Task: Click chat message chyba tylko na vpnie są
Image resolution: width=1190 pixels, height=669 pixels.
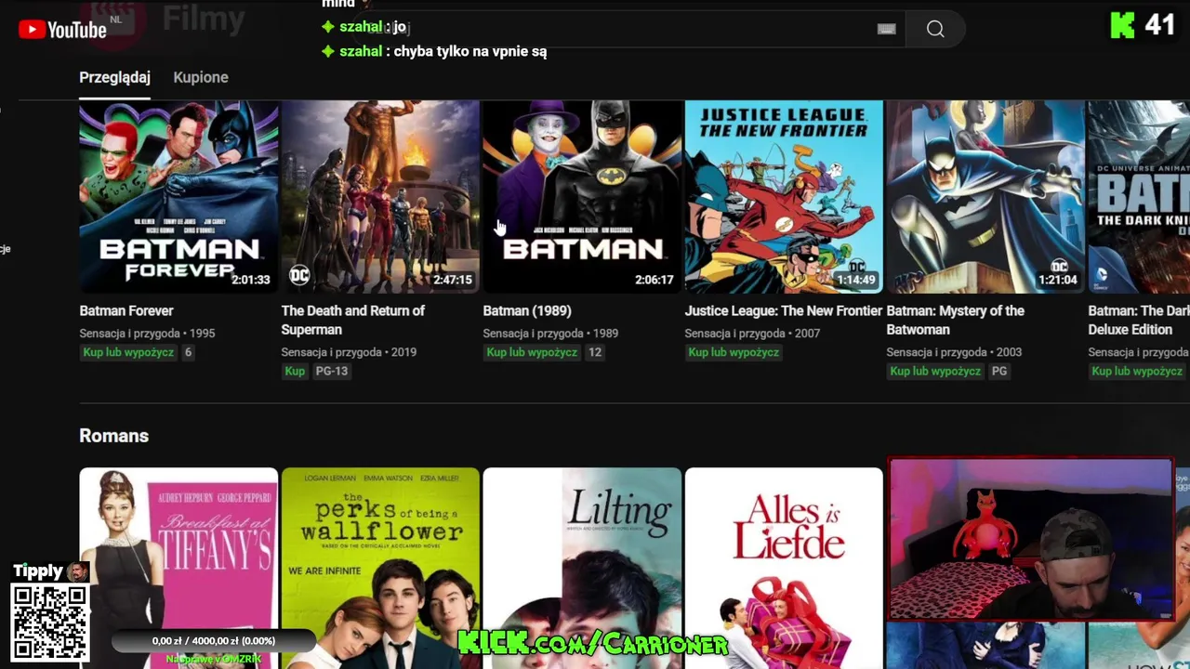Action: pyautogui.click(x=469, y=51)
